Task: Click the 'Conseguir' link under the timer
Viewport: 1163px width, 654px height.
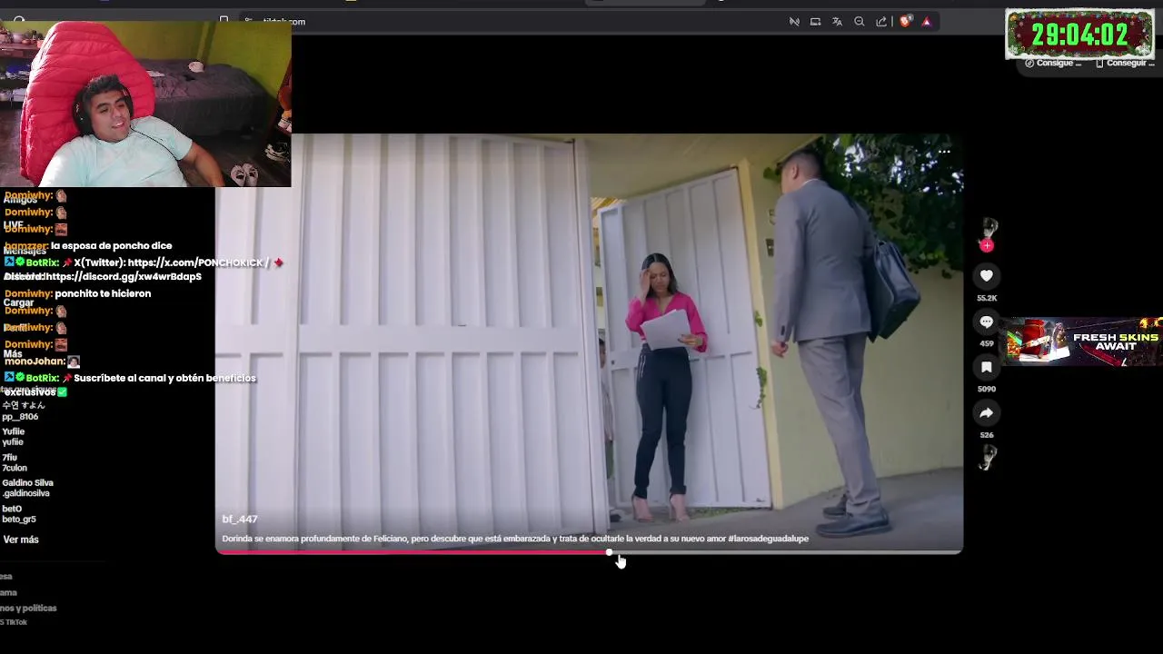Action: (1125, 63)
